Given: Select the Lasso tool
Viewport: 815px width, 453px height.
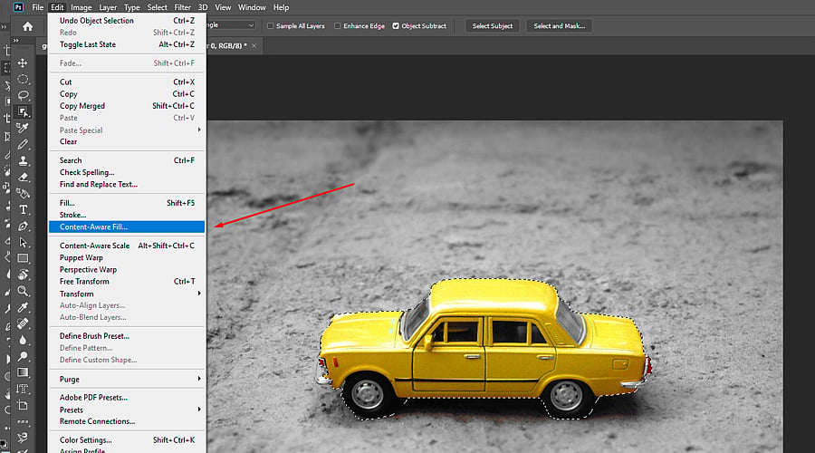Looking at the screenshot, I should pyautogui.click(x=23, y=95).
